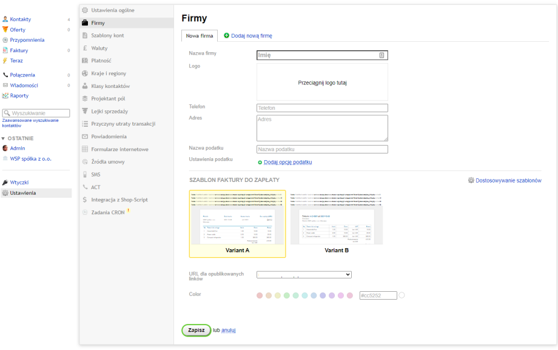Click the Waluty currency icon
Viewport: 558px width, 350px height.
coord(86,48)
